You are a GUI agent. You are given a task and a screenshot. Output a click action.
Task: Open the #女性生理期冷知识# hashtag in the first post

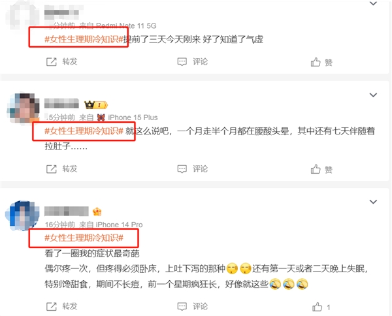(84, 39)
